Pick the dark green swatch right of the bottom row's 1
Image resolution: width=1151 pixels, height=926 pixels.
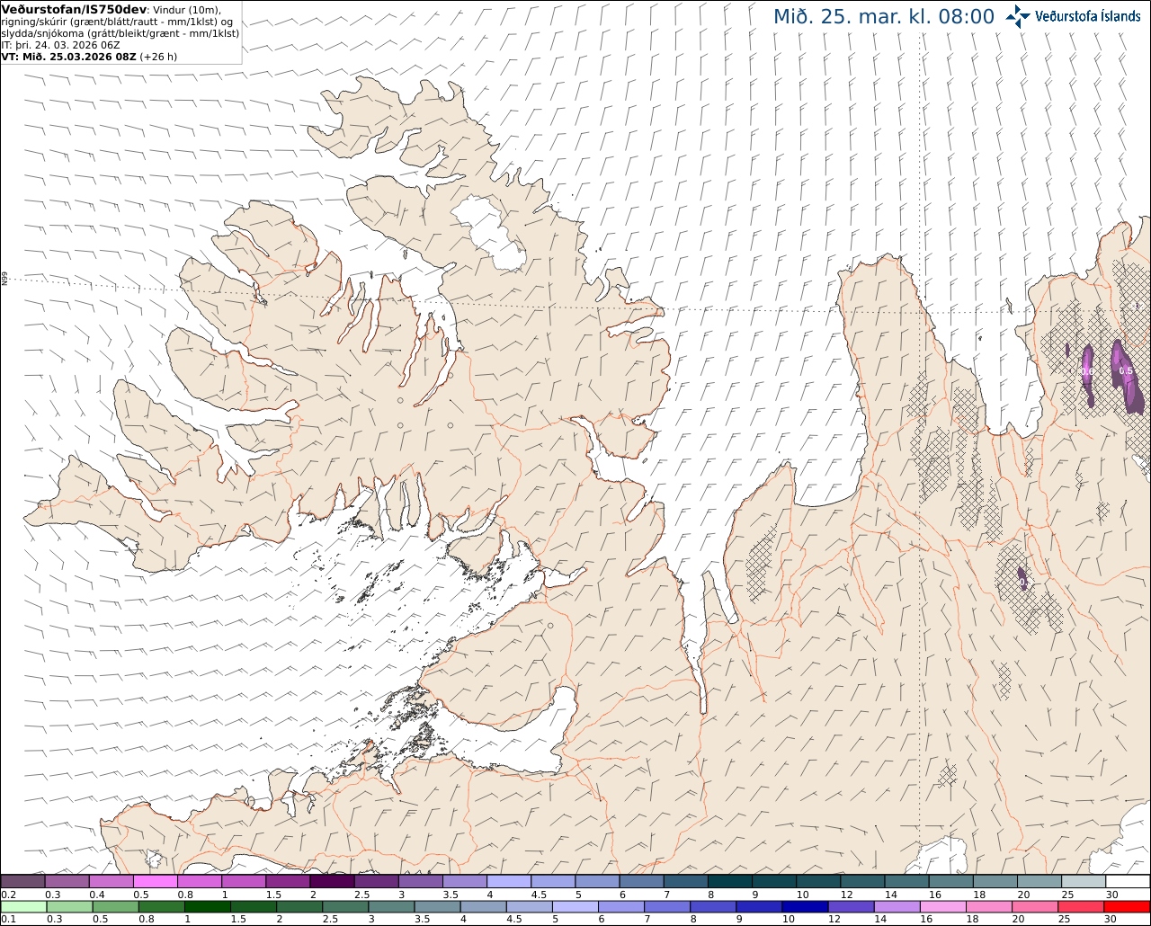coord(209,906)
